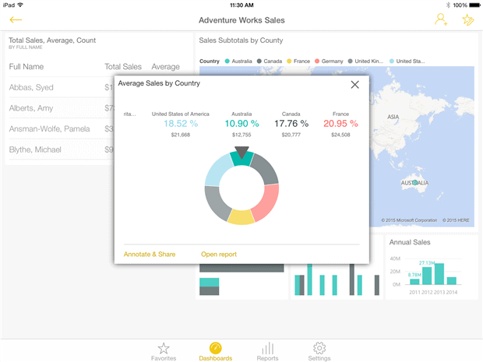This screenshot has width=483, height=362.
Task: Select the Ansman-Wolfe, Pamela row
Action: 62,128
